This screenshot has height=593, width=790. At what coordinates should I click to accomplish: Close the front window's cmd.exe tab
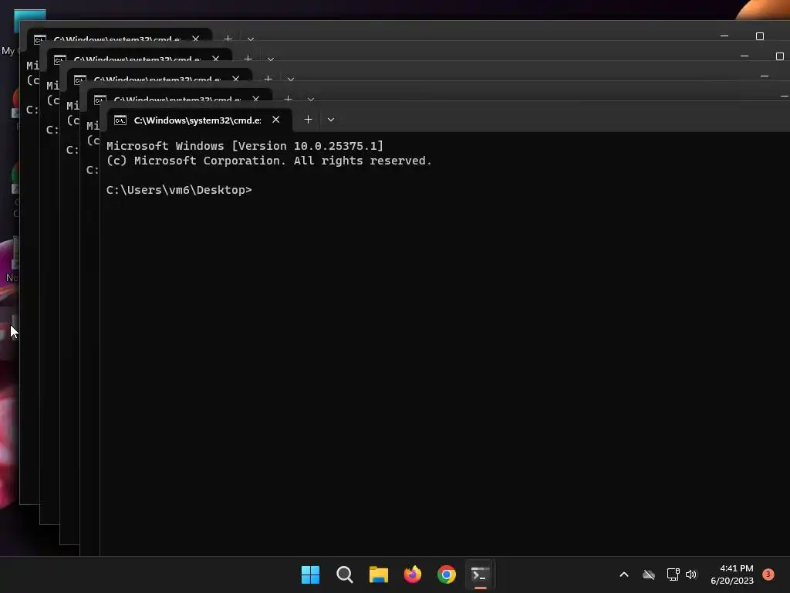tap(276, 120)
